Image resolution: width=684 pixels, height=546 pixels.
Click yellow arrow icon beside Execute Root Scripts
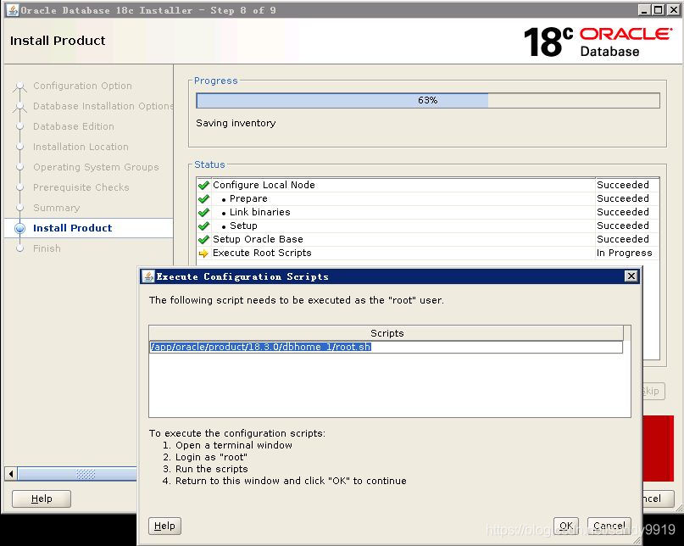click(x=203, y=253)
